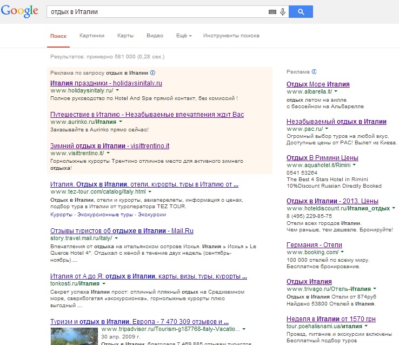Viewport: 399px width, 345px height.
Task: Expand the arrow next to tonkosti.ru/Италия
Action: click(x=104, y=283)
